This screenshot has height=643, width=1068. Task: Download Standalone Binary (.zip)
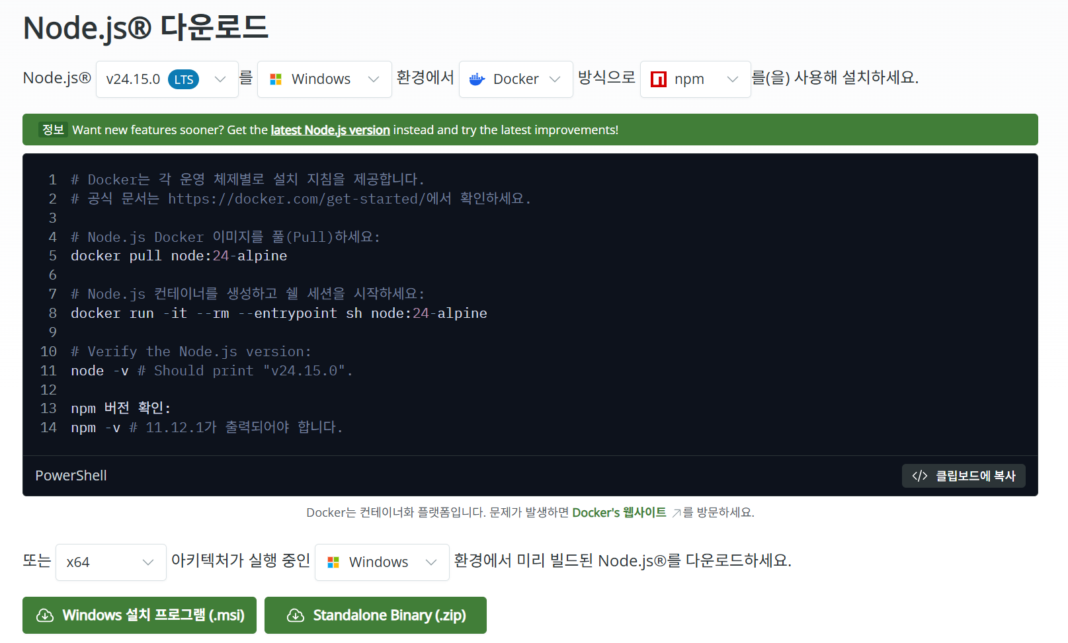[x=376, y=615]
